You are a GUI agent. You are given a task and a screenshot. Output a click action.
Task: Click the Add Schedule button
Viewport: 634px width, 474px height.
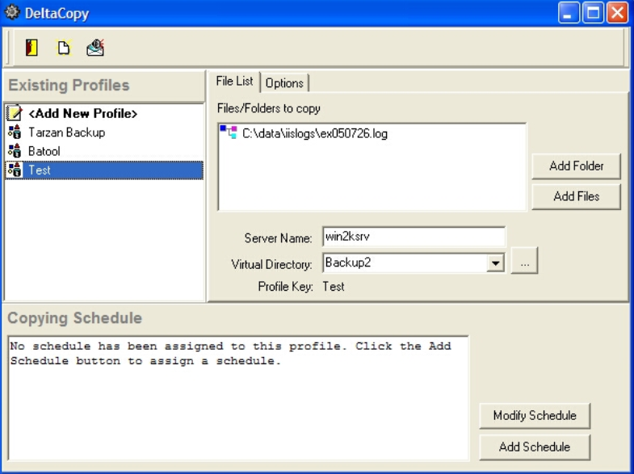[535, 447]
